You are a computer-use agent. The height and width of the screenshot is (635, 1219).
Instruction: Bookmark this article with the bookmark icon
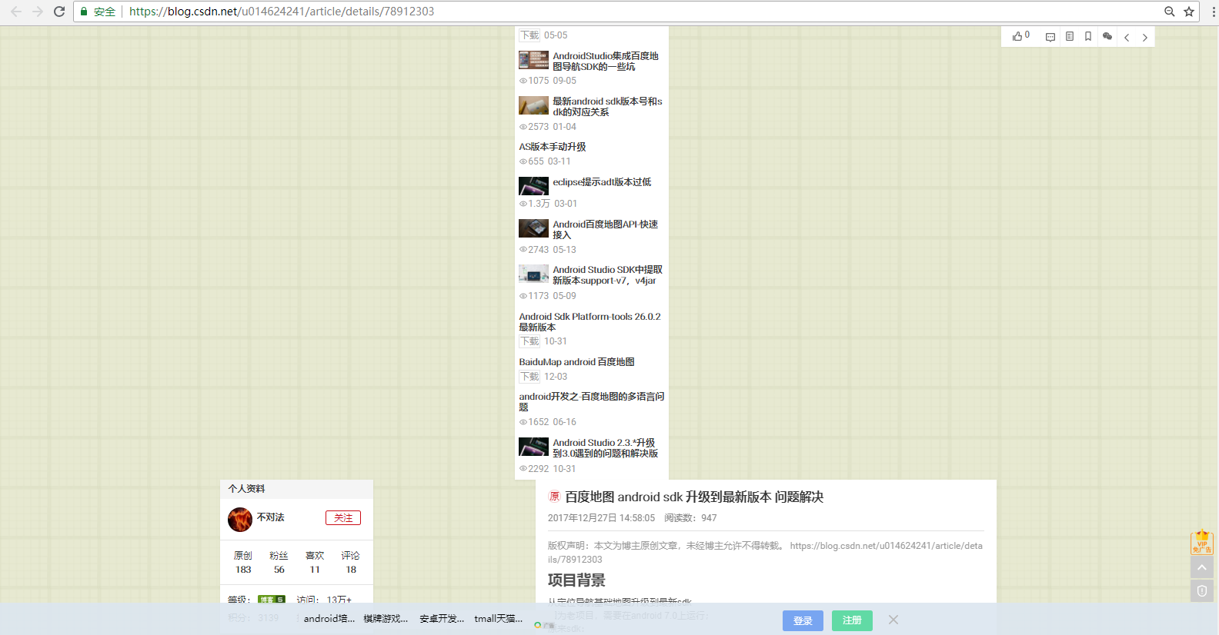pos(1088,36)
